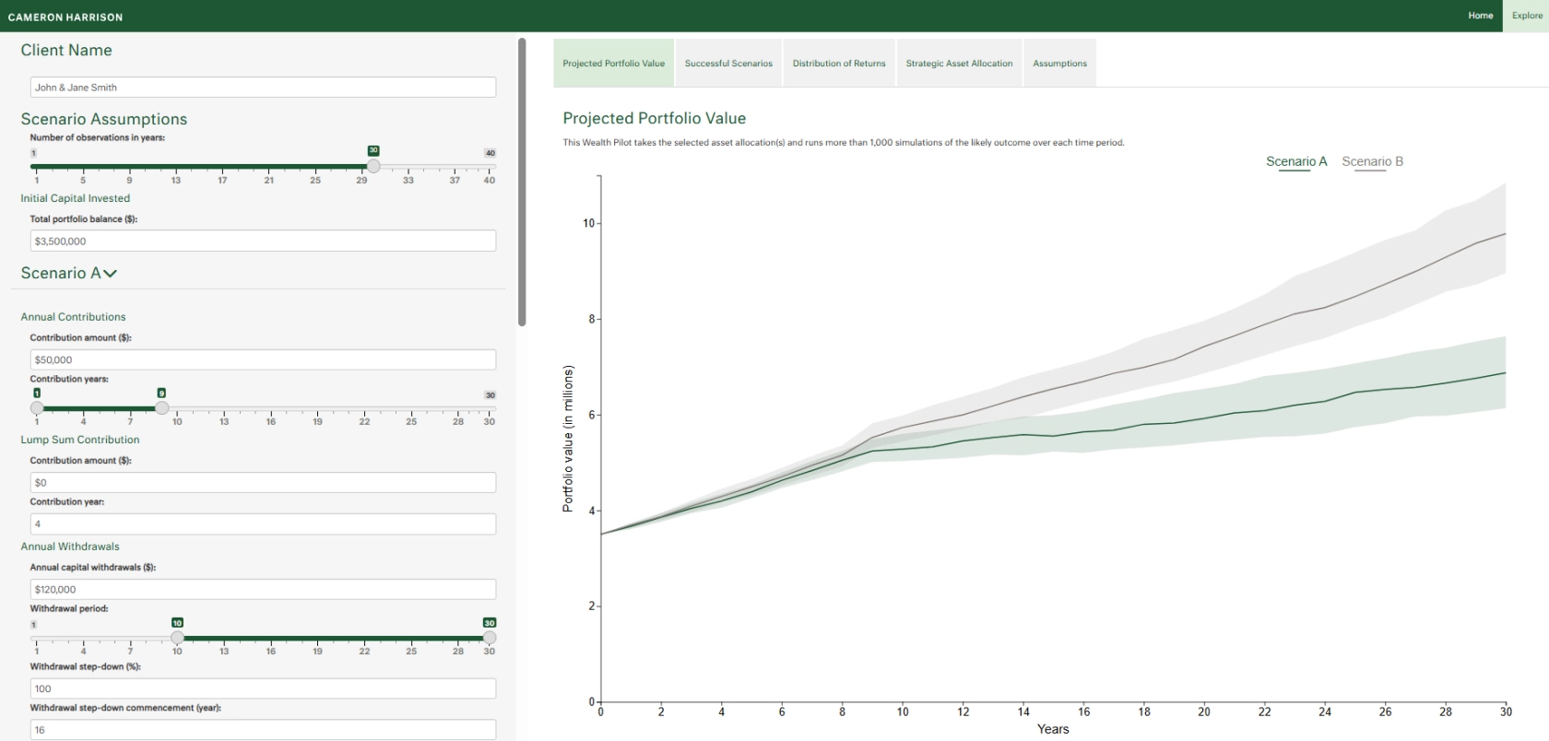Go to Home in top navigation
Image resolution: width=1549 pixels, height=741 pixels.
(1480, 16)
